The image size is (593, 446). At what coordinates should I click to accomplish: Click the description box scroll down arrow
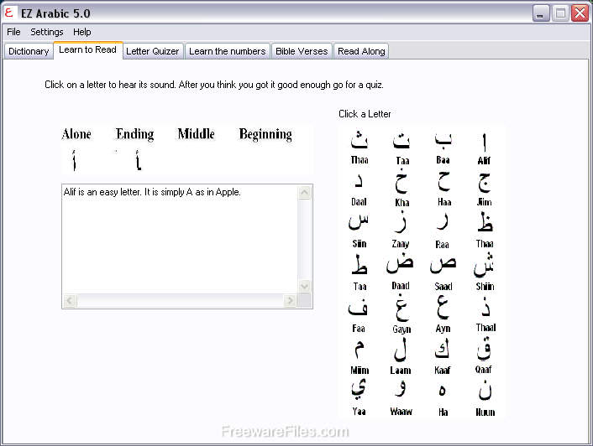click(x=304, y=286)
